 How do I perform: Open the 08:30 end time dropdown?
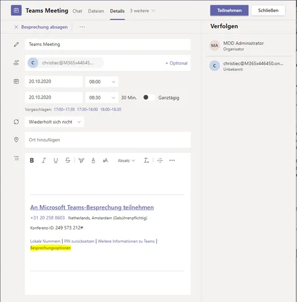[102, 98]
